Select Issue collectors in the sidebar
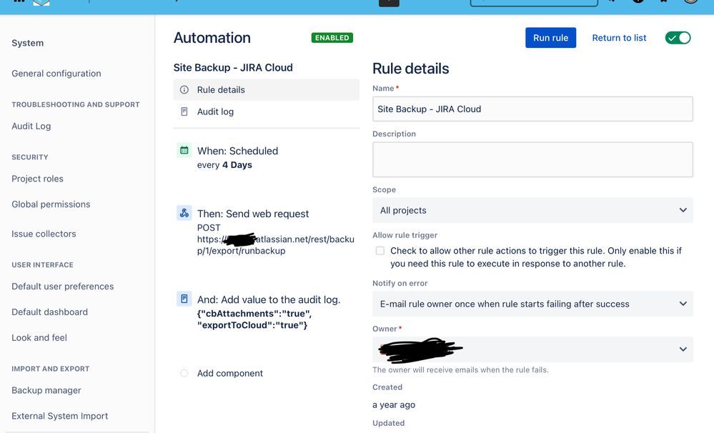This screenshot has width=714, height=433. 44,234
